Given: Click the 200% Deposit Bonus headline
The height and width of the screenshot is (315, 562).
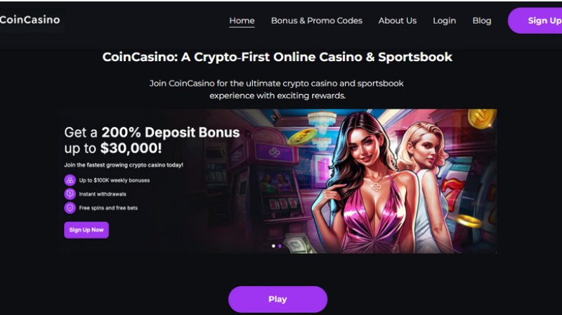Looking at the screenshot, I should (x=170, y=132).
